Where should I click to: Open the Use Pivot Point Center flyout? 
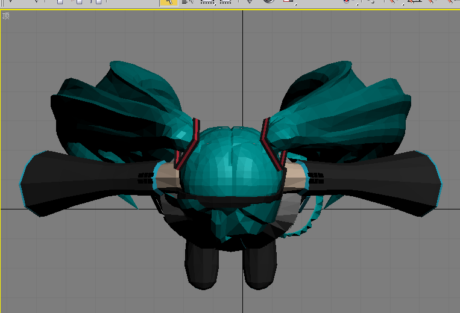[350, 2]
